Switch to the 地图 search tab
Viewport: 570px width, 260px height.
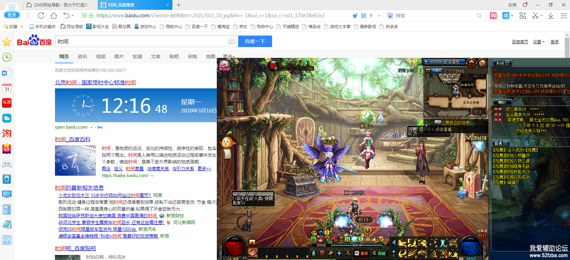click(211, 57)
